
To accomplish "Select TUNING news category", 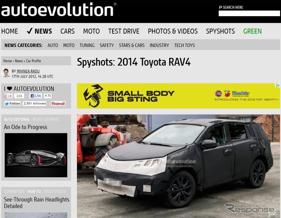I will 87,45.
